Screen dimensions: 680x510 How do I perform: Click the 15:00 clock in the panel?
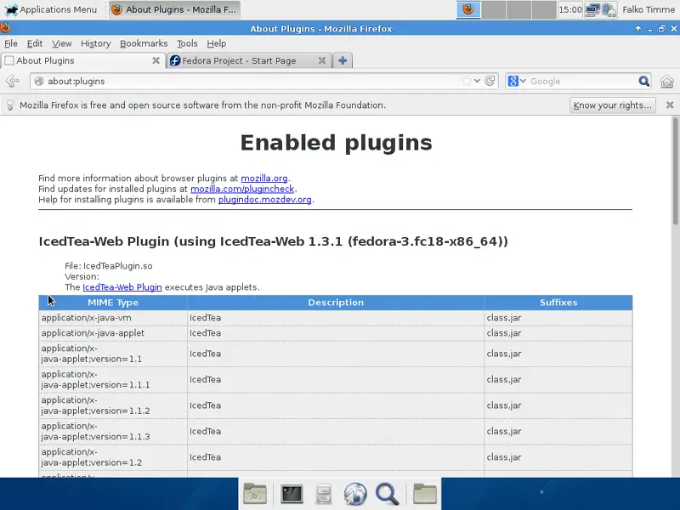click(x=569, y=9)
